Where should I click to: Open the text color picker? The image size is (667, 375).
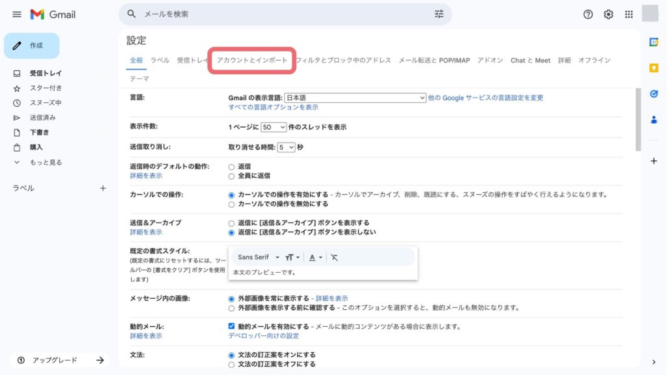coord(315,257)
